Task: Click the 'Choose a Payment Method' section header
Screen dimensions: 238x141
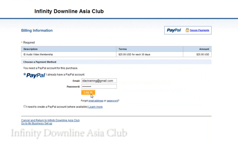Action: point(116,62)
